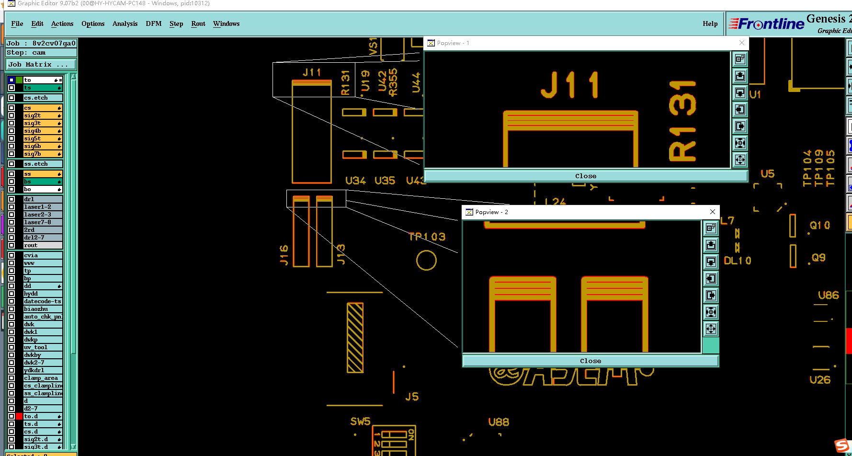Viewport: 852px width, 456px height.
Task: Click the Graphic Editor title bar icon
Action: pos(11,3)
